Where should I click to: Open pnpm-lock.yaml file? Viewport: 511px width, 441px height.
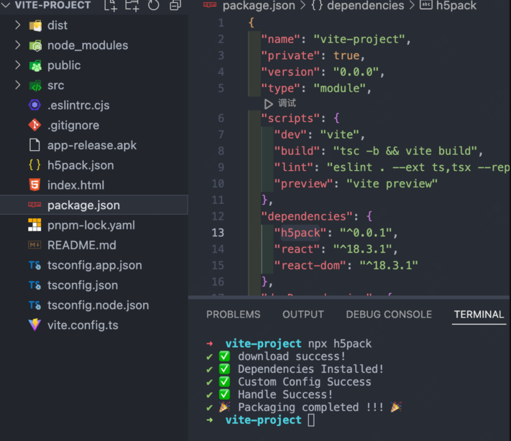91,225
